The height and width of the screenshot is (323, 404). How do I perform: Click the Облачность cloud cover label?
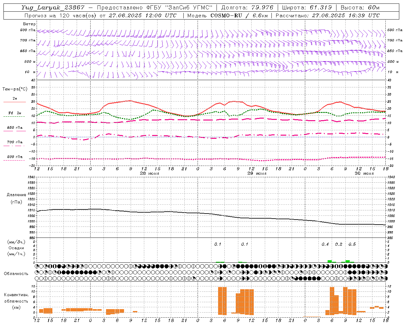click(16, 274)
